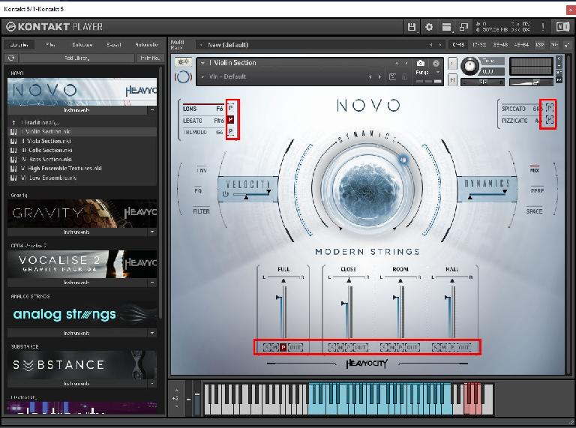Open the Violin Section instrument name dropdown
The image size is (576, 428).
(202, 63)
